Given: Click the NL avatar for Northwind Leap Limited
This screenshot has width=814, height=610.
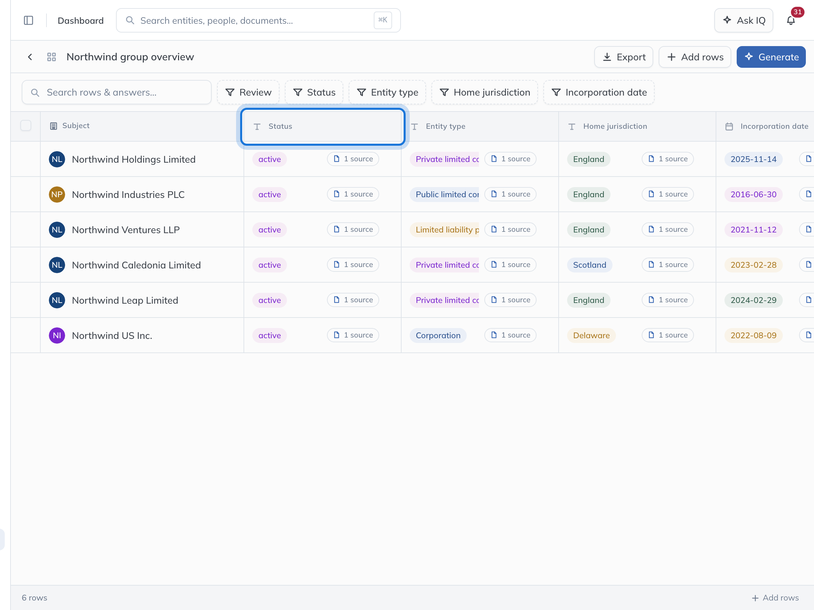Looking at the screenshot, I should [x=57, y=300].
